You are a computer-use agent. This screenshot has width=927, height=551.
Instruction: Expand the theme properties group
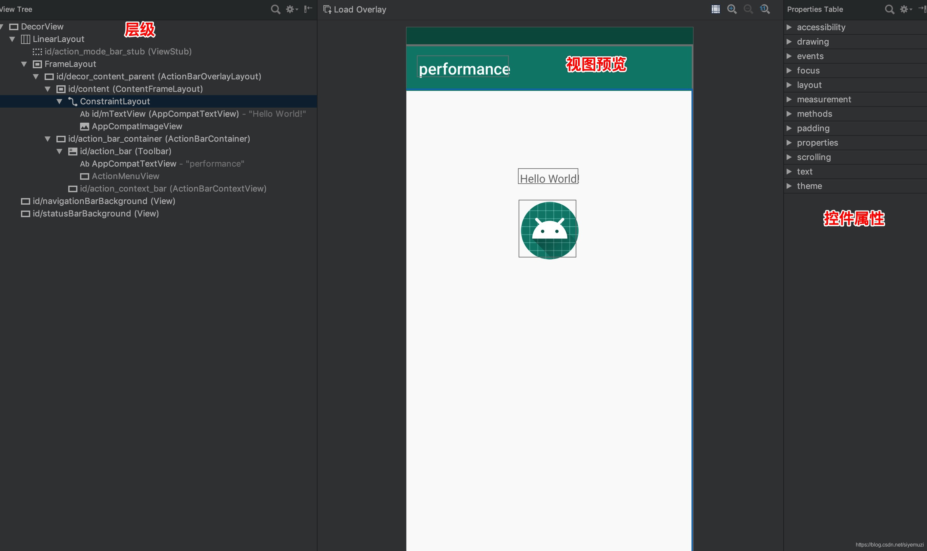[x=789, y=186]
